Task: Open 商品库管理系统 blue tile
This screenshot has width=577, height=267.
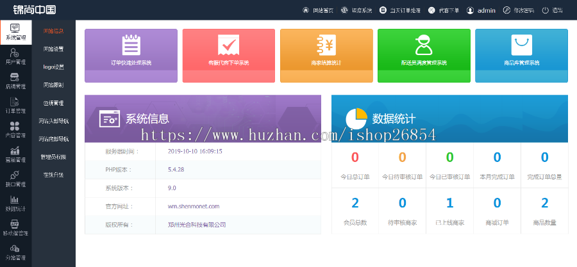Action: tap(521, 55)
